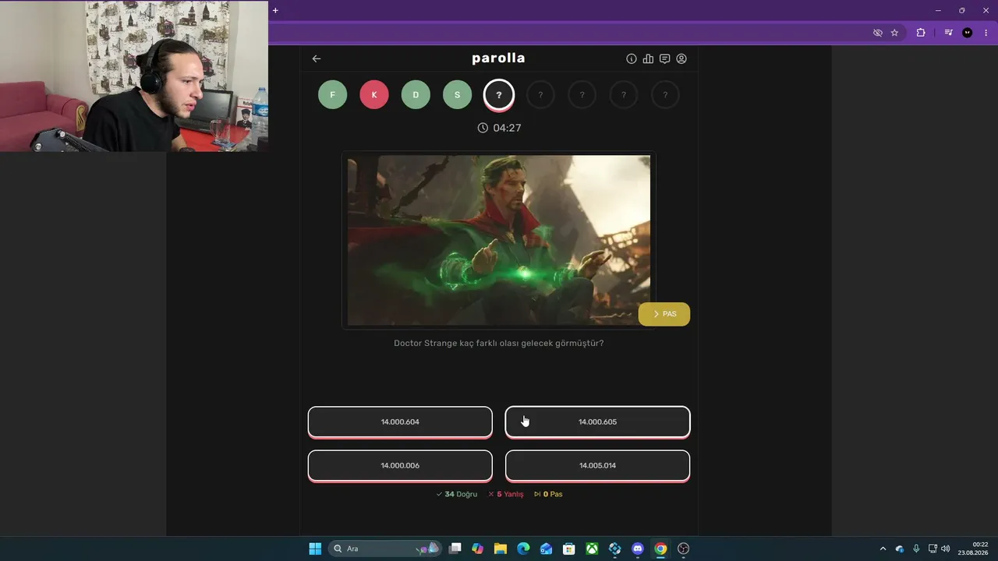Click the 5 Yanlış wrong counter

tap(506, 494)
